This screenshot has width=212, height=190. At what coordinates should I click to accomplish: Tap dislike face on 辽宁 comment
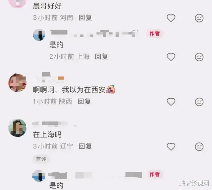click(199, 146)
